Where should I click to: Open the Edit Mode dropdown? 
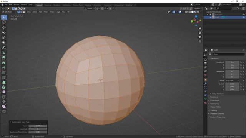point(9,12)
